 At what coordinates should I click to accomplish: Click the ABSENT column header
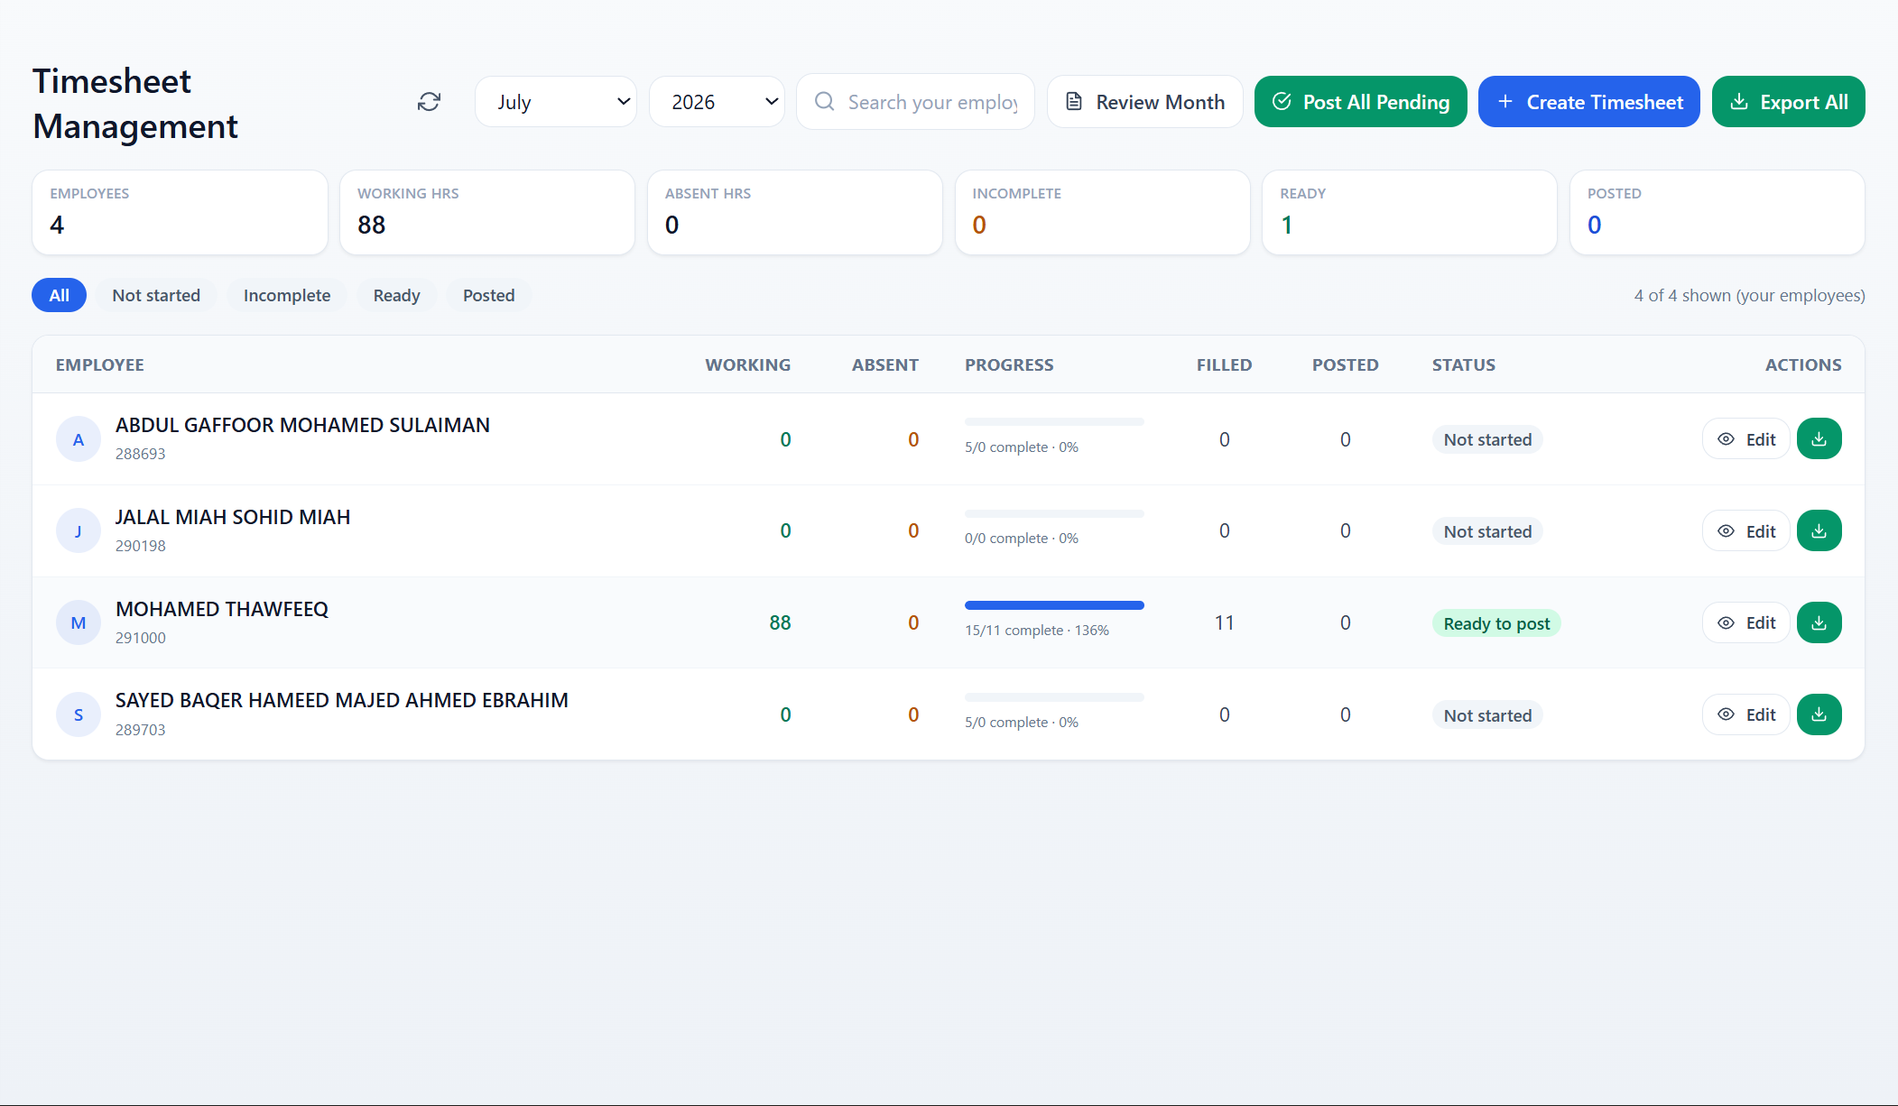coord(885,364)
